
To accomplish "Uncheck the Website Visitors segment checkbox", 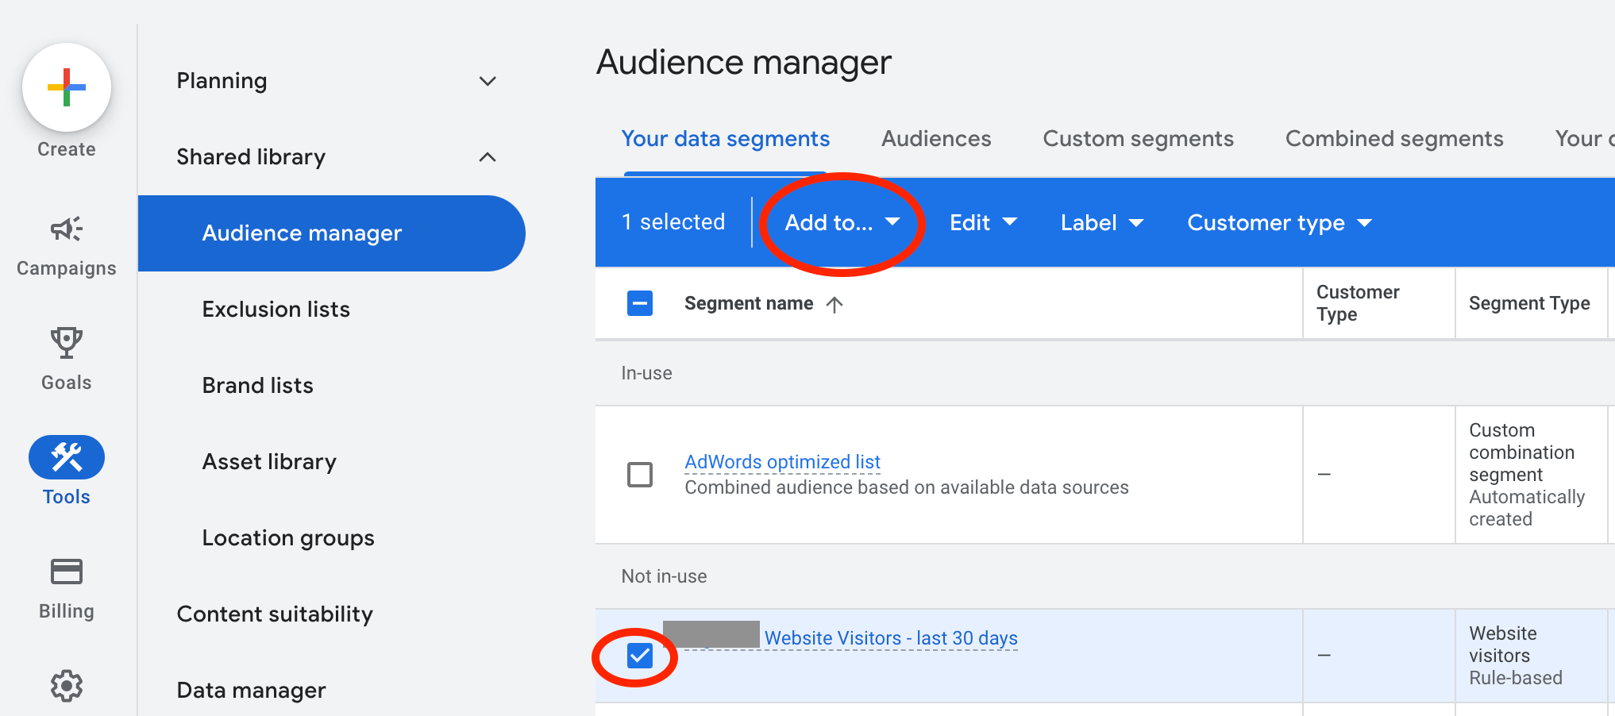I will tap(640, 656).
